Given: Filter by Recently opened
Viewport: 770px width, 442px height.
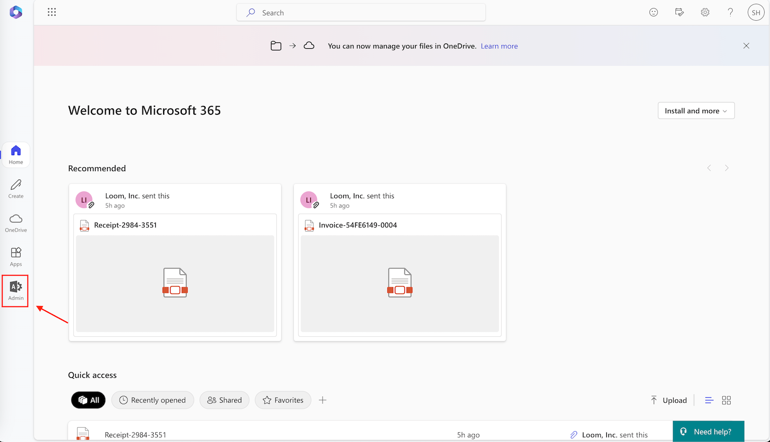Looking at the screenshot, I should coord(153,400).
